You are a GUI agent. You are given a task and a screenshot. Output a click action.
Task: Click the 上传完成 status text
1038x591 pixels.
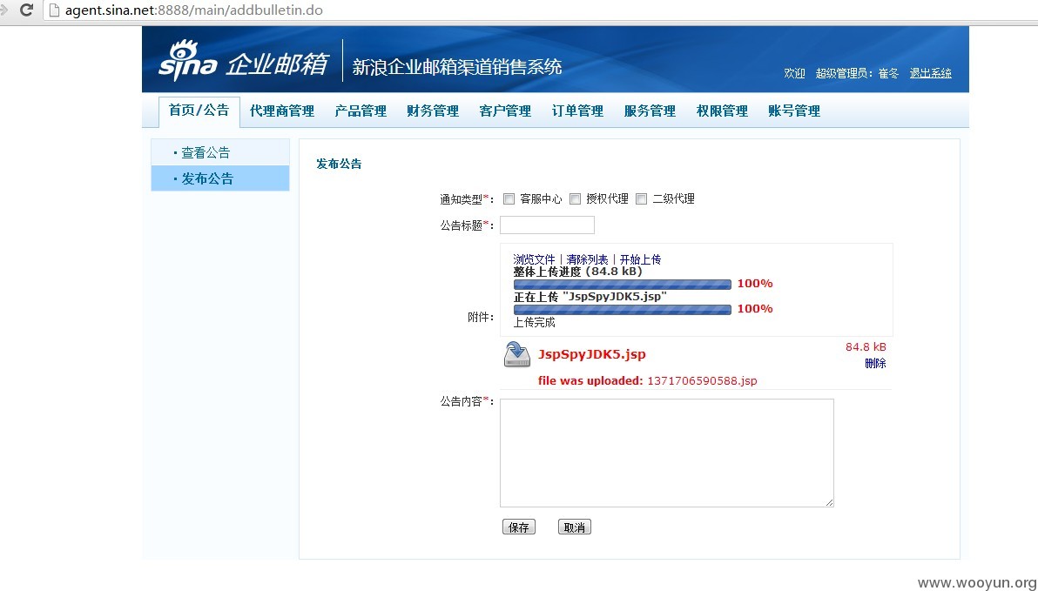pyautogui.click(x=534, y=322)
